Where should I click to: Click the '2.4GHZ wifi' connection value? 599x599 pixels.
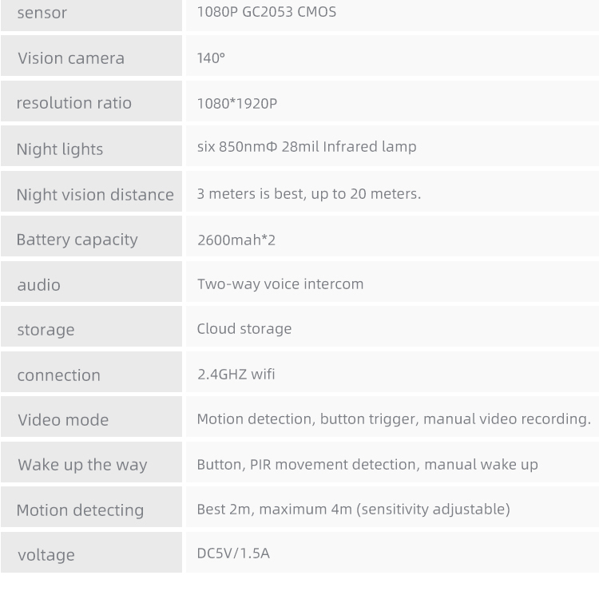click(x=236, y=375)
